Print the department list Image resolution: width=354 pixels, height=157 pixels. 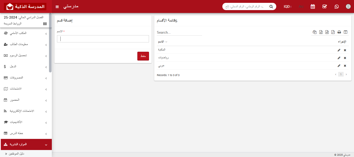pyautogui.click(x=339, y=32)
